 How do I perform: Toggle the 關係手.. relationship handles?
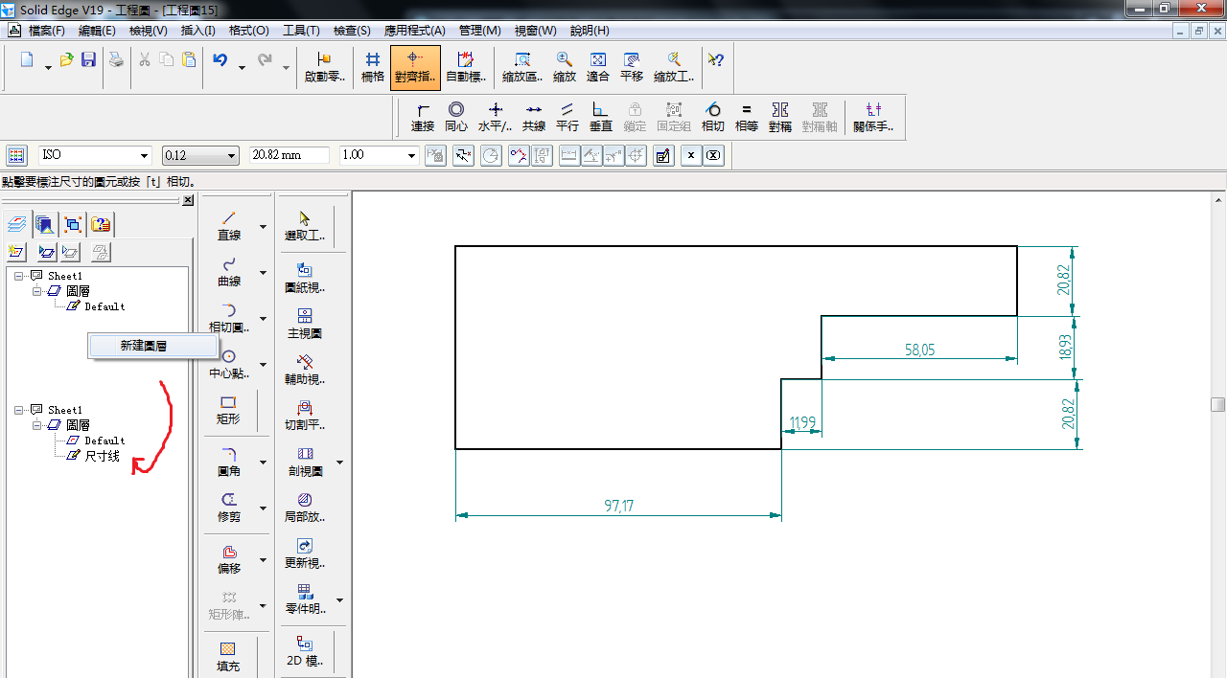point(873,117)
